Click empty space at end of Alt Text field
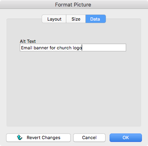This screenshot has height=146, width=148. (x=104, y=48)
